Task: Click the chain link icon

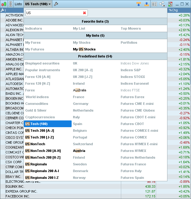Action: click(10, 4)
